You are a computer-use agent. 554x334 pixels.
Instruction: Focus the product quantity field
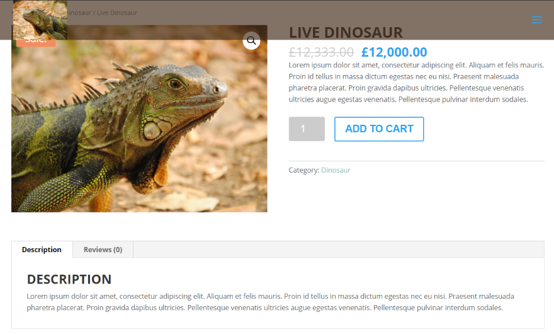click(307, 129)
